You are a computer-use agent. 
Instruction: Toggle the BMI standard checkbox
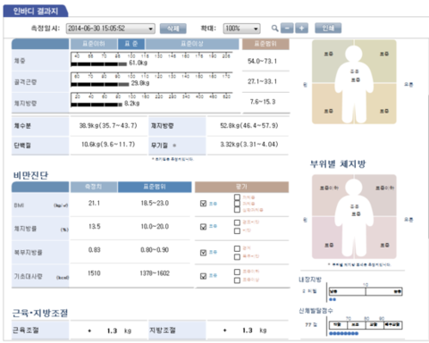click(x=203, y=204)
